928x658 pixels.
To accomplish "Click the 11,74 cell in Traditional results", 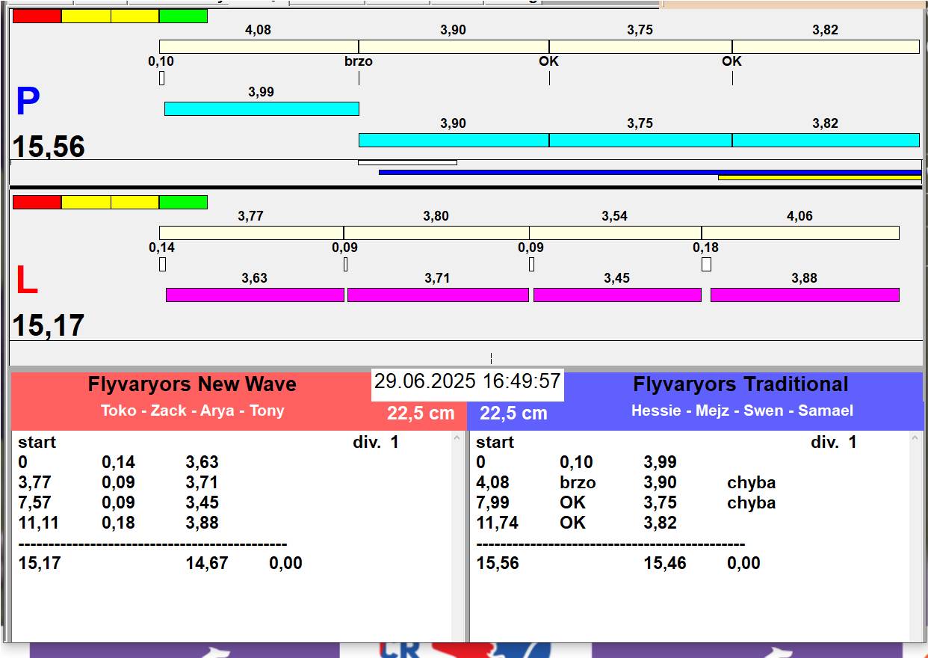I will [x=498, y=523].
